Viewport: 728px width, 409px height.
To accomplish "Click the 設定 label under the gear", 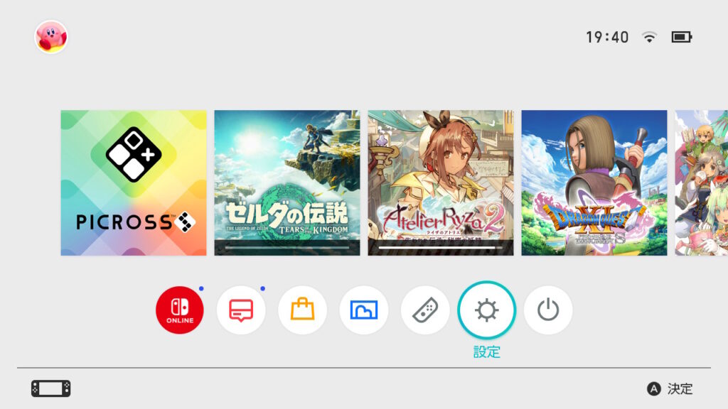I will click(x=486, y=352).
